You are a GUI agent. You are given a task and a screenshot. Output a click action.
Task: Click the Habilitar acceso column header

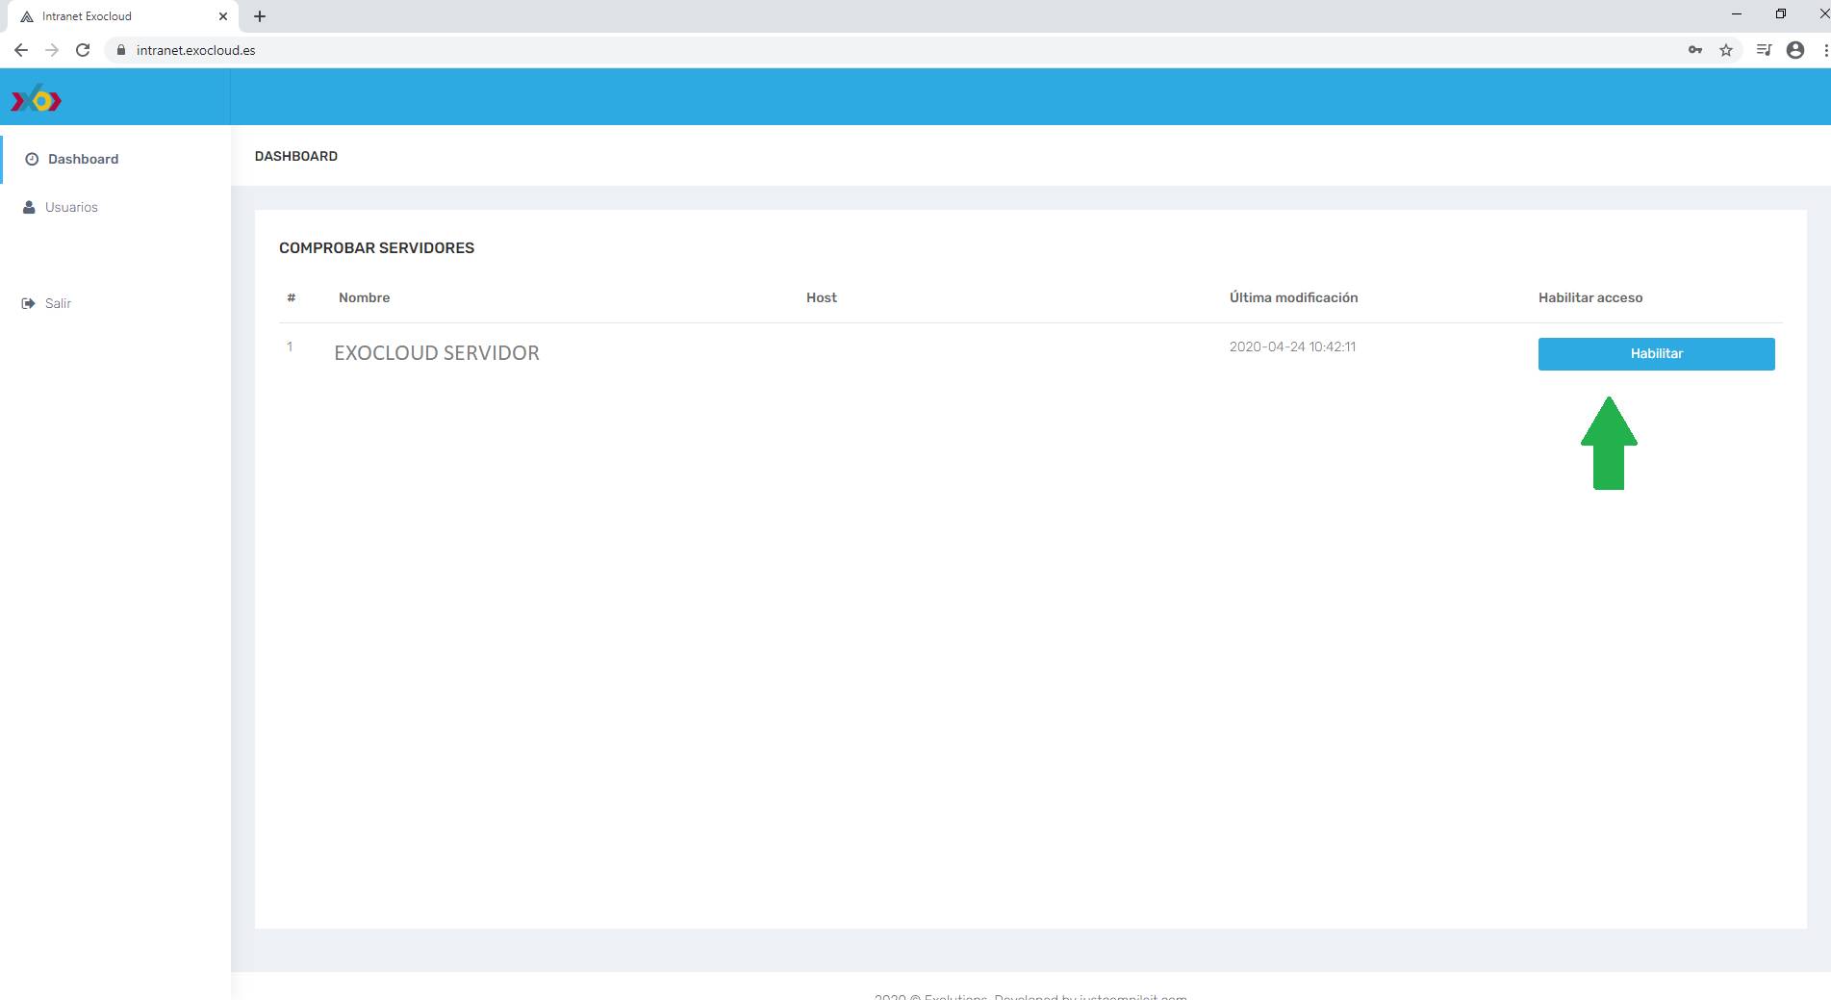tap(1590, 297)
